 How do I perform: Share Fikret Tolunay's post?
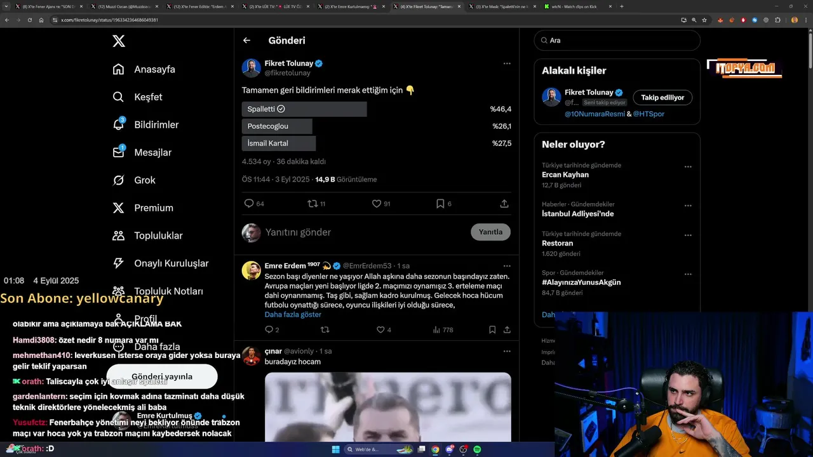point(504,204)
